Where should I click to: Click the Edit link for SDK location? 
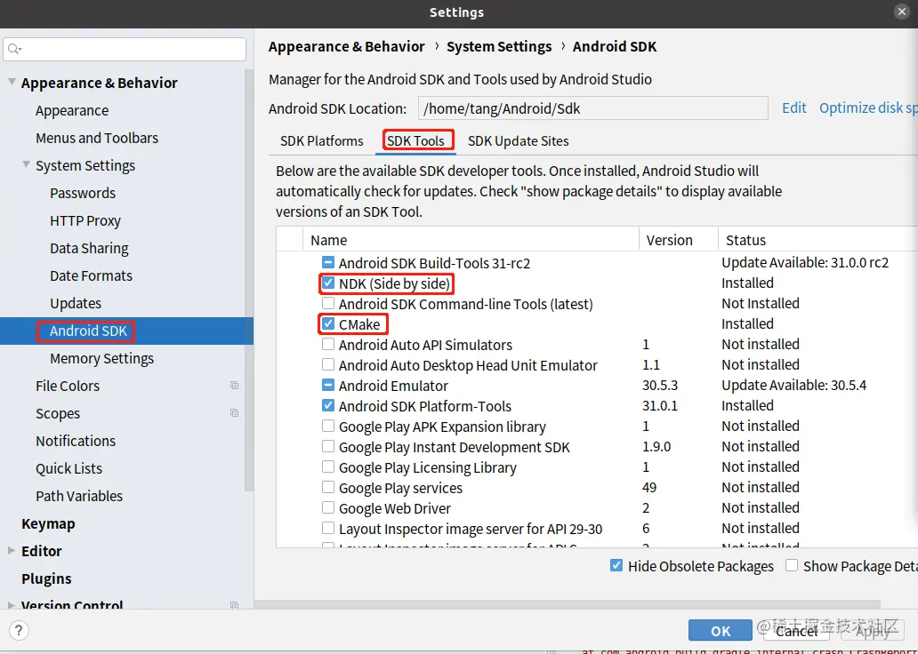793,108
